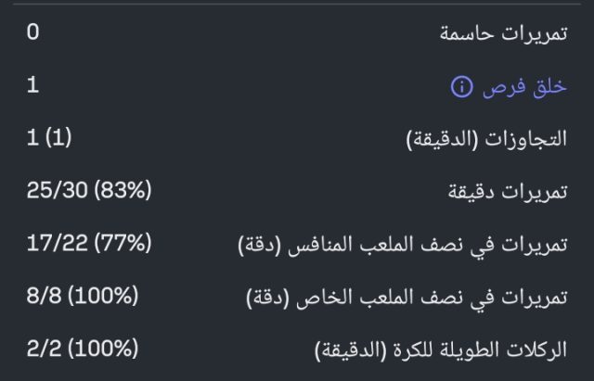
Task: Click the (100%) beside the 2/2 value
Action: click(104, 350)
